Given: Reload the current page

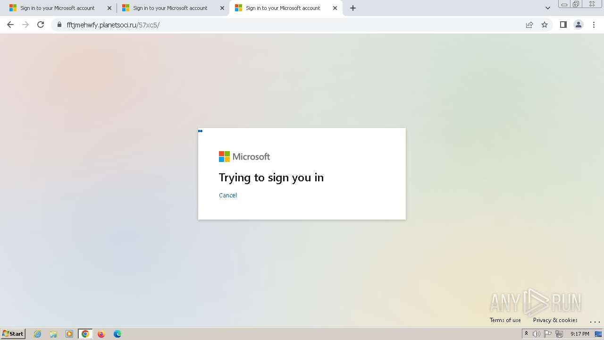Looking at the screenshot, I should tap(41, 25).
